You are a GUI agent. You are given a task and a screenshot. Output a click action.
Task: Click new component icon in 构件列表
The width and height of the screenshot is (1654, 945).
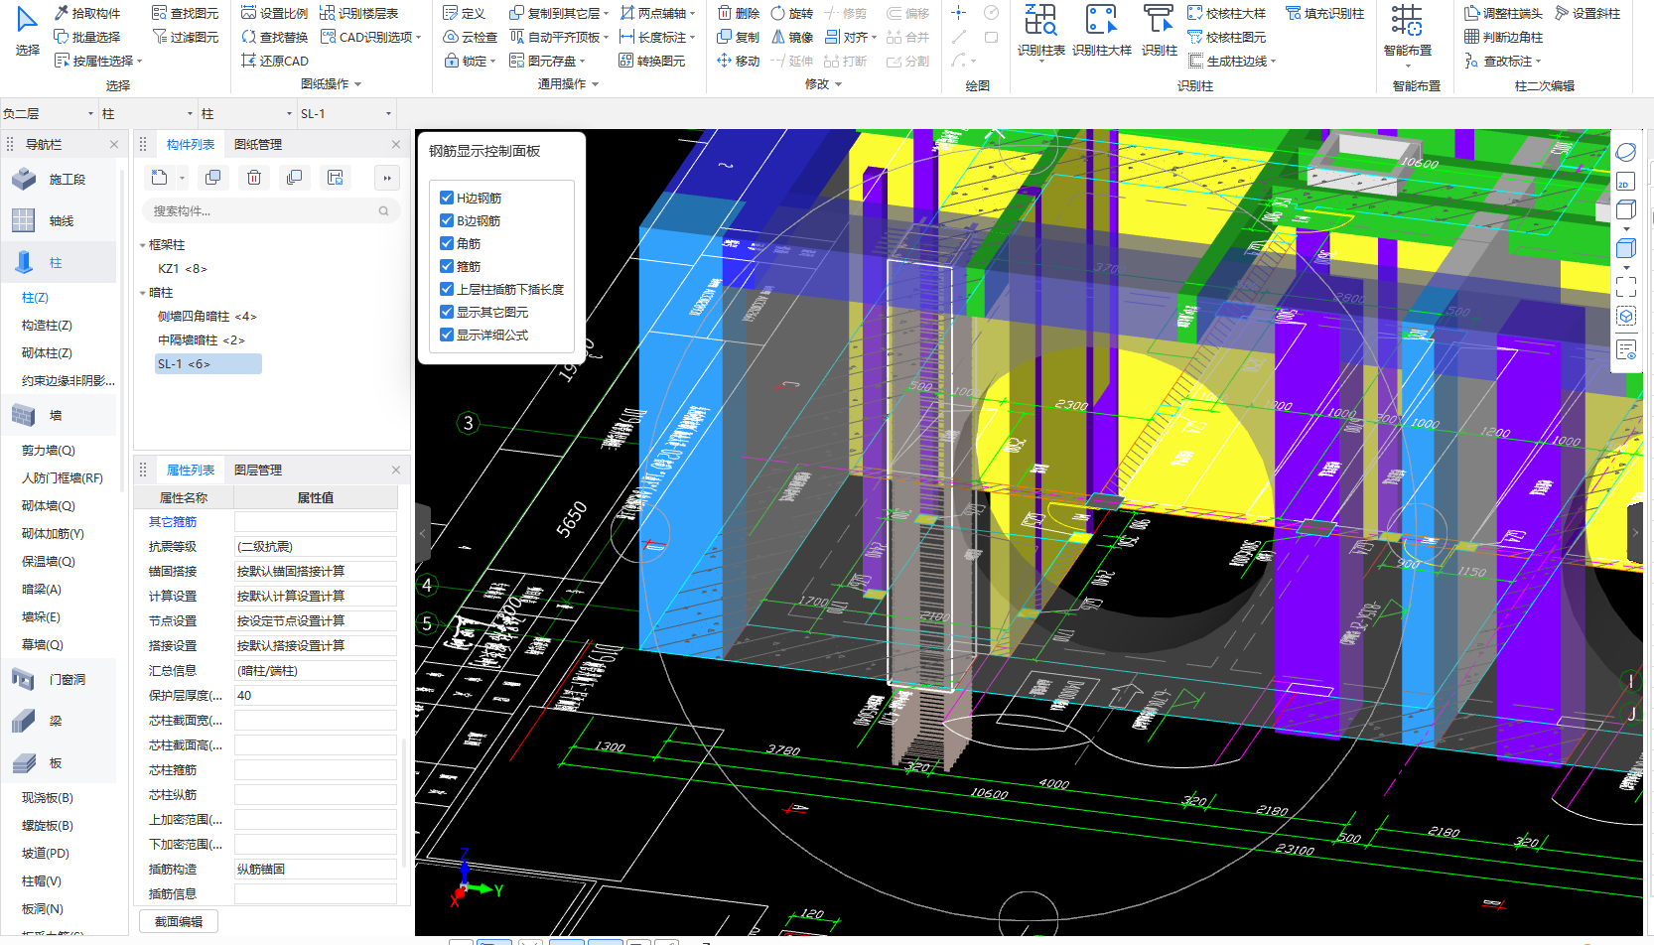(x=159, y=178)
